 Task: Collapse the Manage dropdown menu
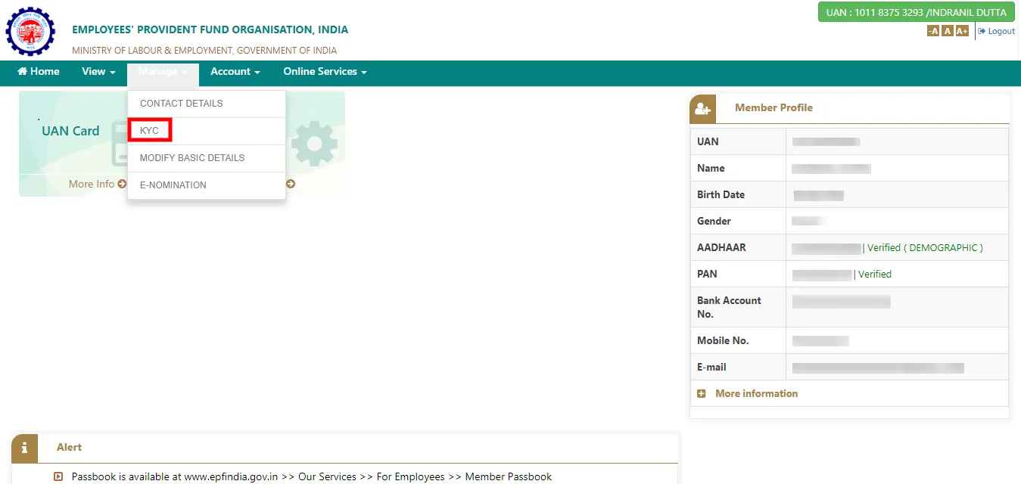163,72
